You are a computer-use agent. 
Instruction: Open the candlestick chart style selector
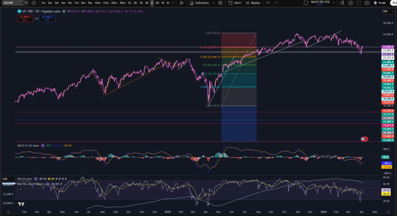click(x=181, y=3)
